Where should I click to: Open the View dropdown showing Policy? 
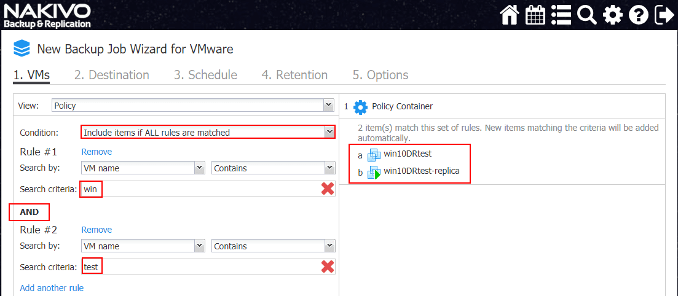[193, 105]
